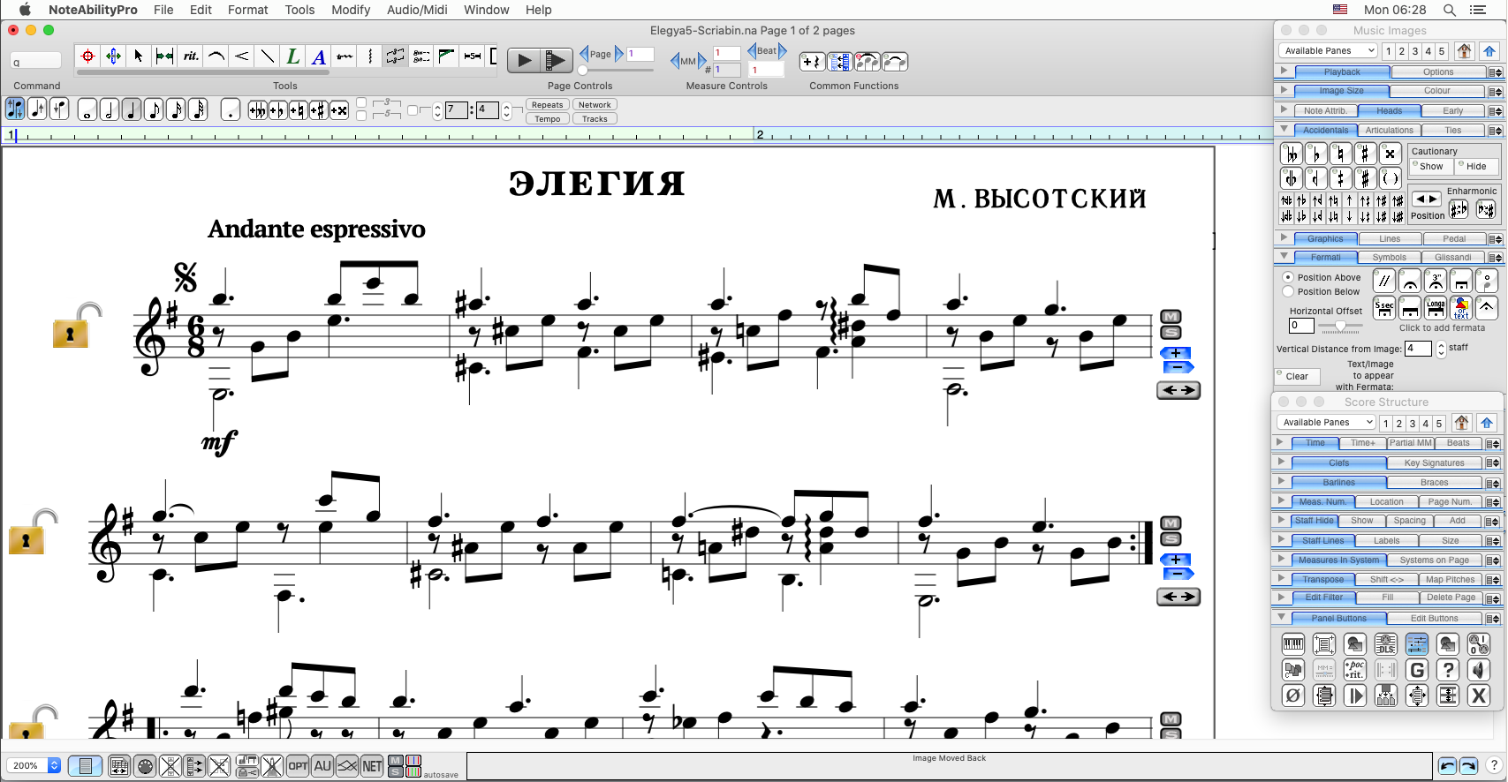Expand the Playback pane triangle

[x=1284, y=71]
